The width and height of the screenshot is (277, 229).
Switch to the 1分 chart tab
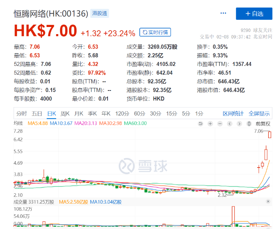(199, 114)
